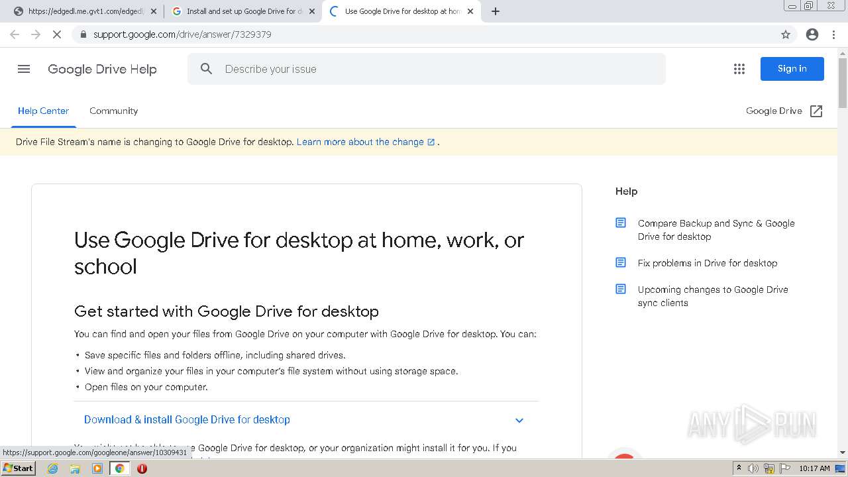Screen dimensions: 848x477
Task: Click the Describe your issue search field
Action: click(x=427, y=69)
